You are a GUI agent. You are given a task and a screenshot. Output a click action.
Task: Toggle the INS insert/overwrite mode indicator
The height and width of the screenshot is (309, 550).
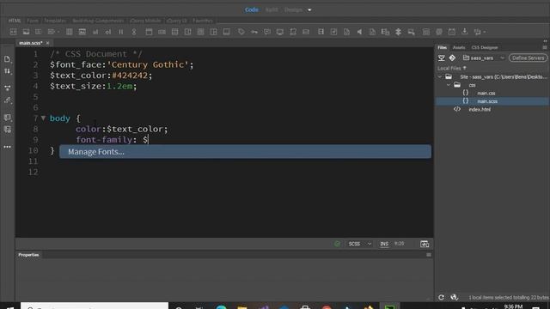pos(384,244)
